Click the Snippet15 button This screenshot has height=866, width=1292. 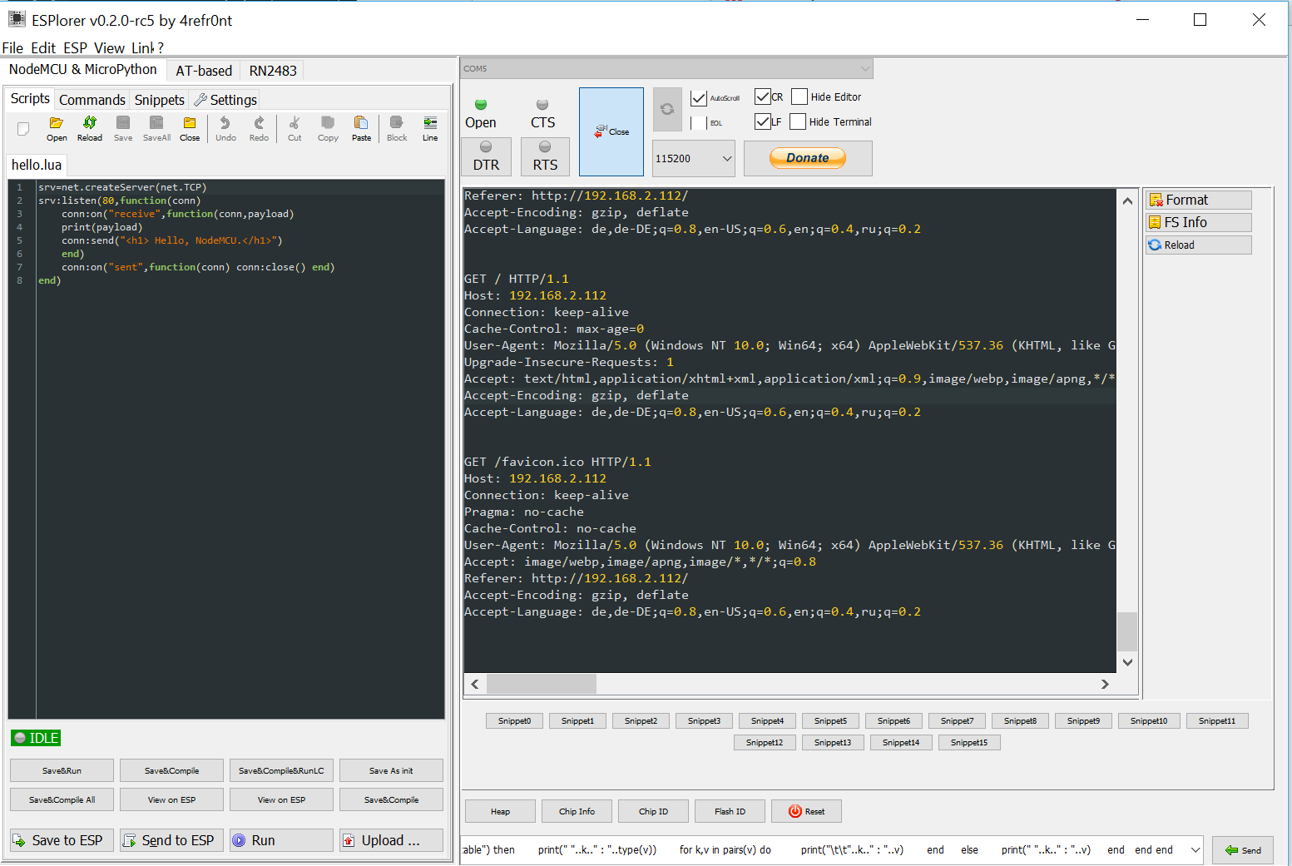pos(968,742)
